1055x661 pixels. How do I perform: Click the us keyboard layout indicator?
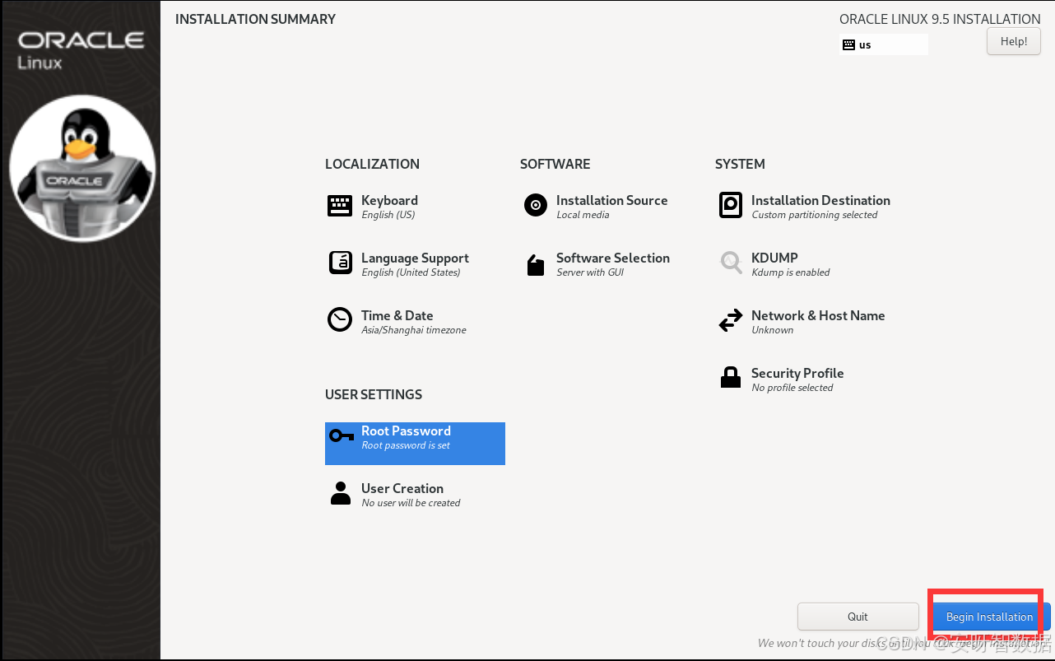click(x=884, y=44)
